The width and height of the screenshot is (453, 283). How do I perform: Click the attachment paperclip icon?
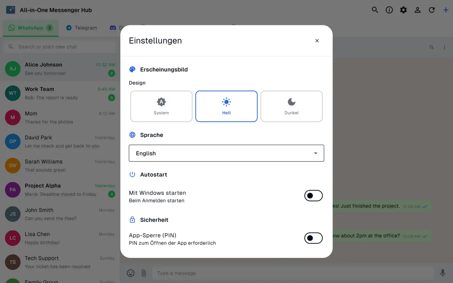click(x=144, y=273)
